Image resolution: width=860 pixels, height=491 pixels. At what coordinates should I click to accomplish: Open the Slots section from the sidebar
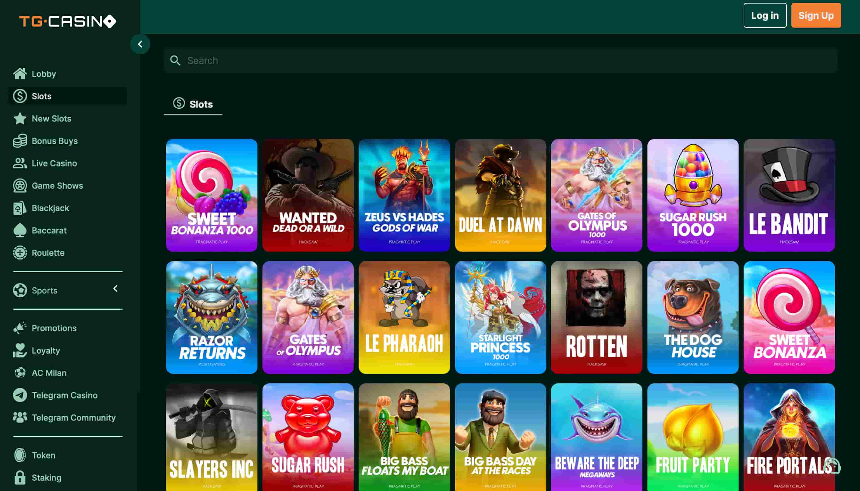coord(42,96)
